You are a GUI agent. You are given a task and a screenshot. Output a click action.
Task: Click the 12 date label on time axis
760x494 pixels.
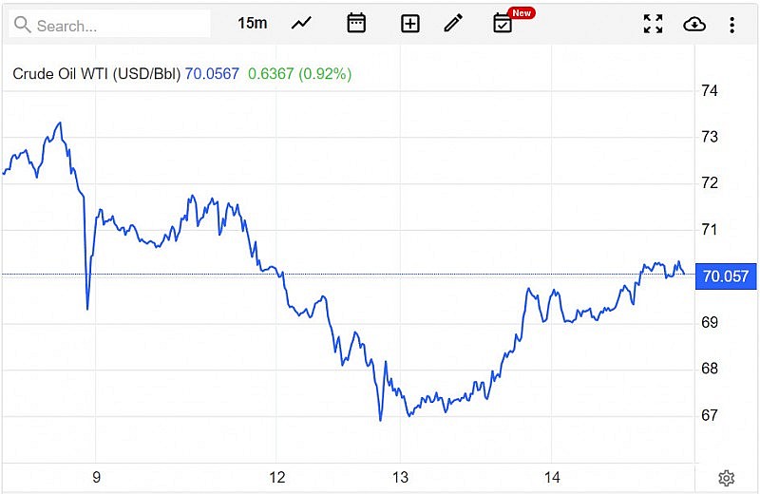(x=277, y=478)
